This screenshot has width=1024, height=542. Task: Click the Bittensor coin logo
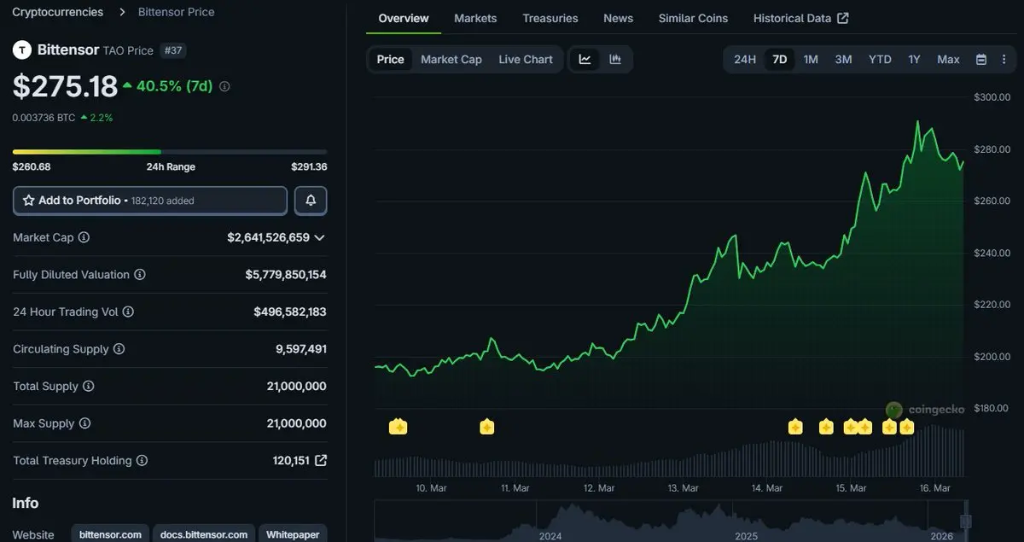point(21,50)
